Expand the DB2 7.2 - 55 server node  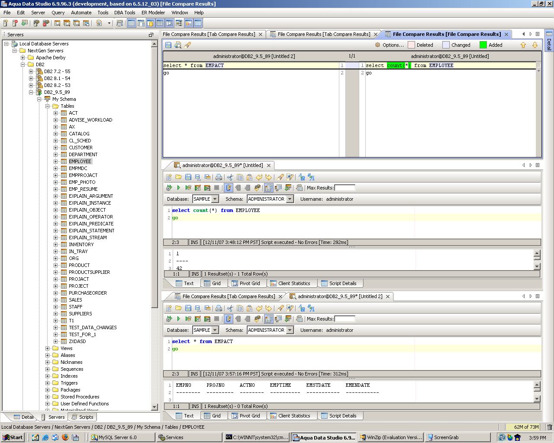click(31, 71)
